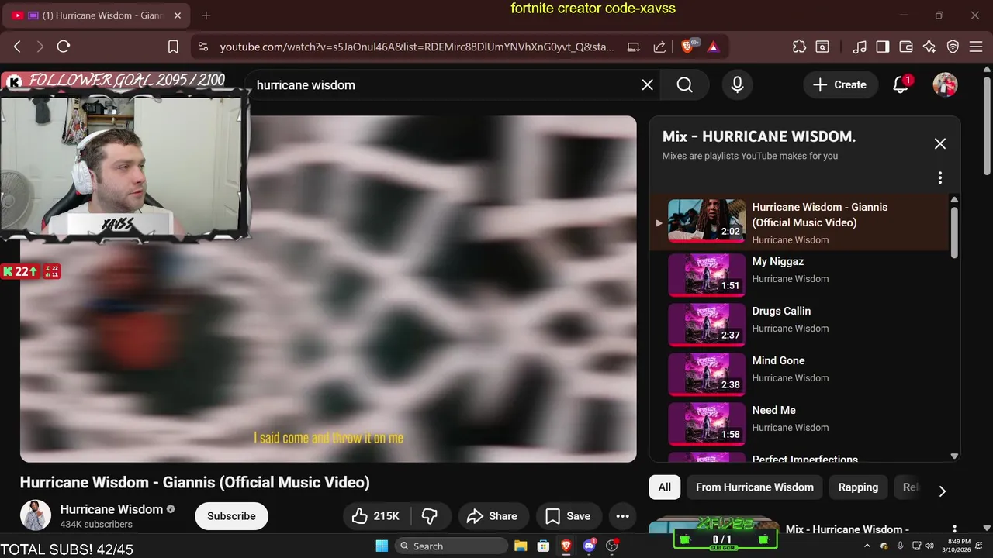Open Brave main hamburger menu
Image resolution: width=993 pixels, height=558 pixels.
tap(975, 46)
